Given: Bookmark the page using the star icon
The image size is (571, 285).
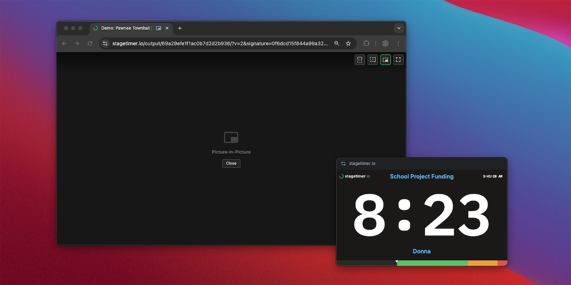Looking at the screenshot, I should (348, 43).
